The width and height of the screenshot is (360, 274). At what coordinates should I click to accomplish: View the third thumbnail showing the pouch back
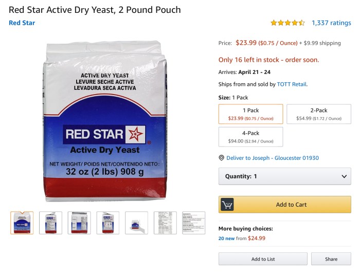click(79, 223)
